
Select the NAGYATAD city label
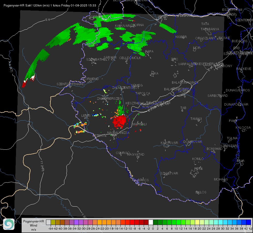pos(136,154)
